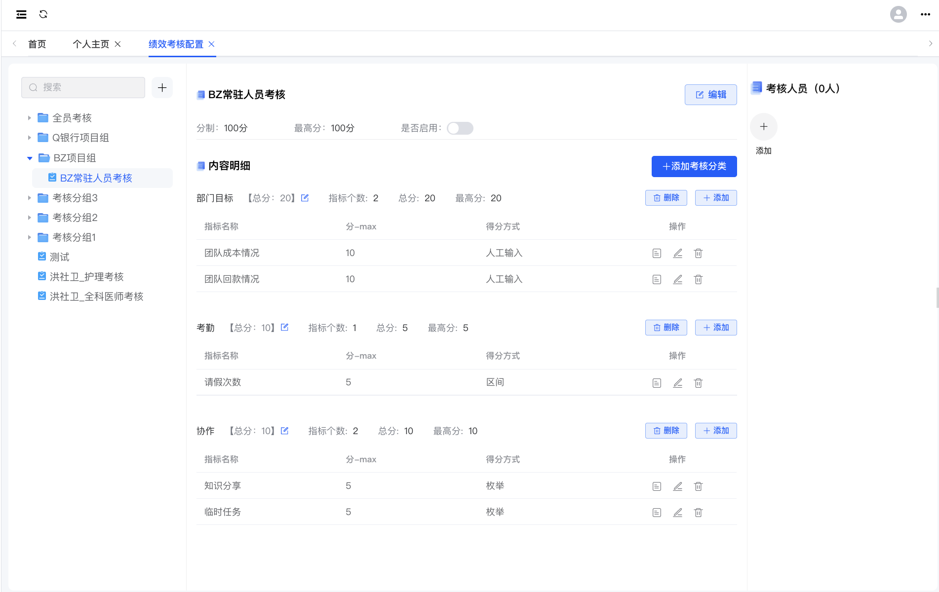The height and width of the screenshot is (592, 939).
Task: Delete the 请假次数 indicator
Action: [698, 383]
